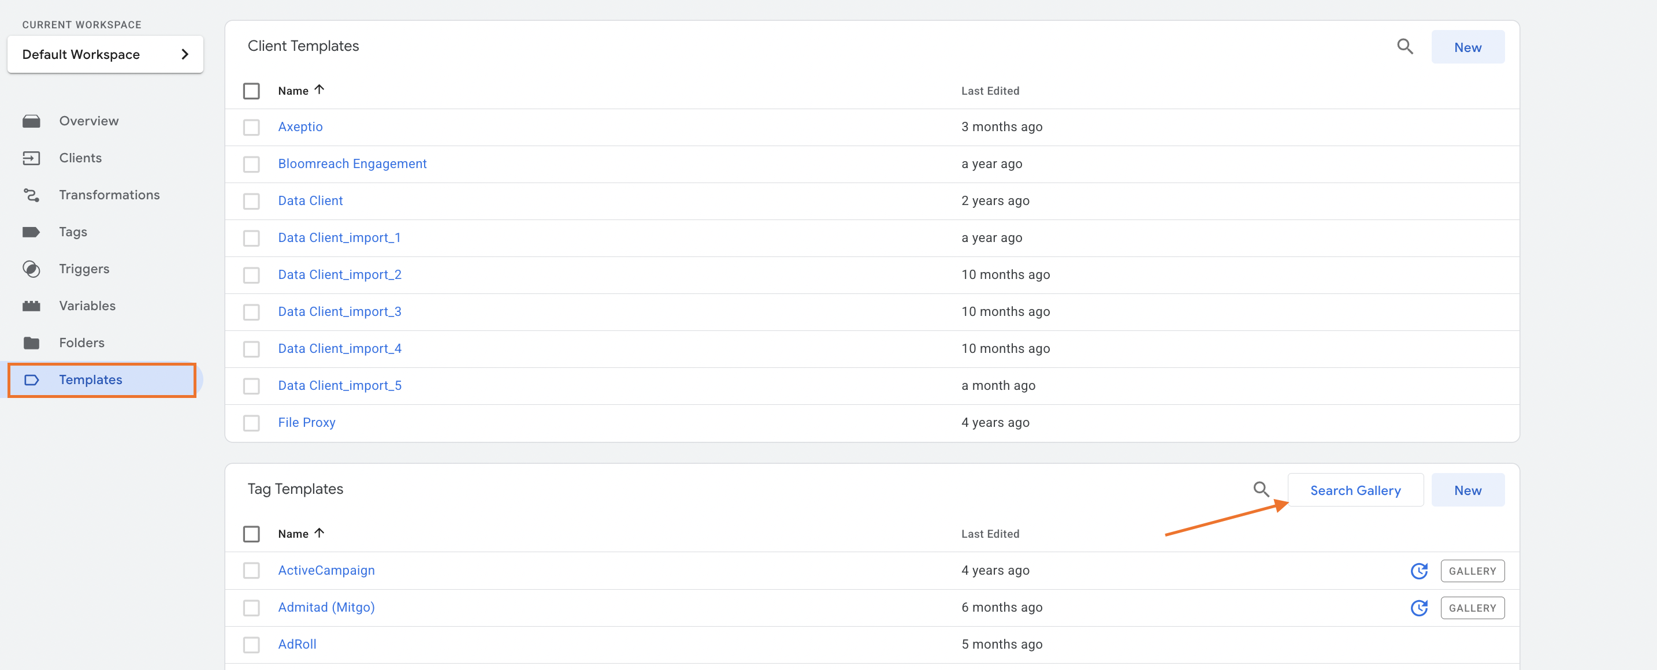1657x670 pixels.
Task: Open Data Client_import_1 template
Action: tap(339, 238)
